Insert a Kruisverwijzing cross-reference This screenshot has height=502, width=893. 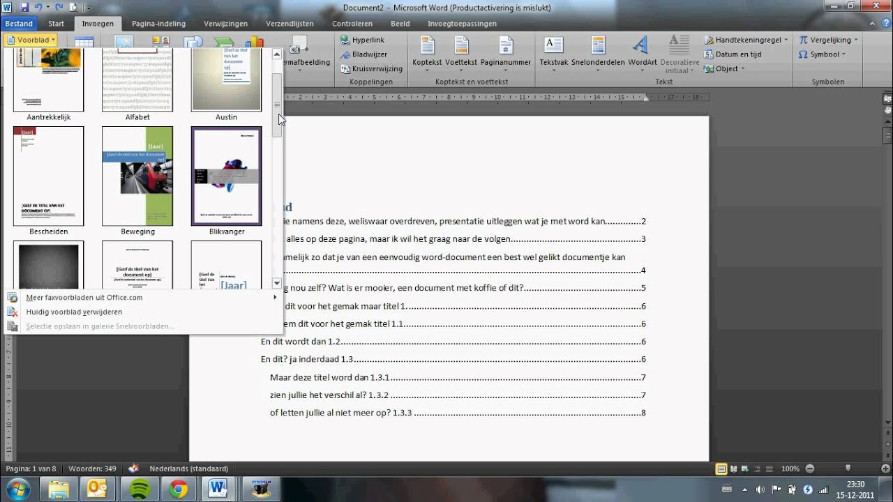tap(371, 69)
